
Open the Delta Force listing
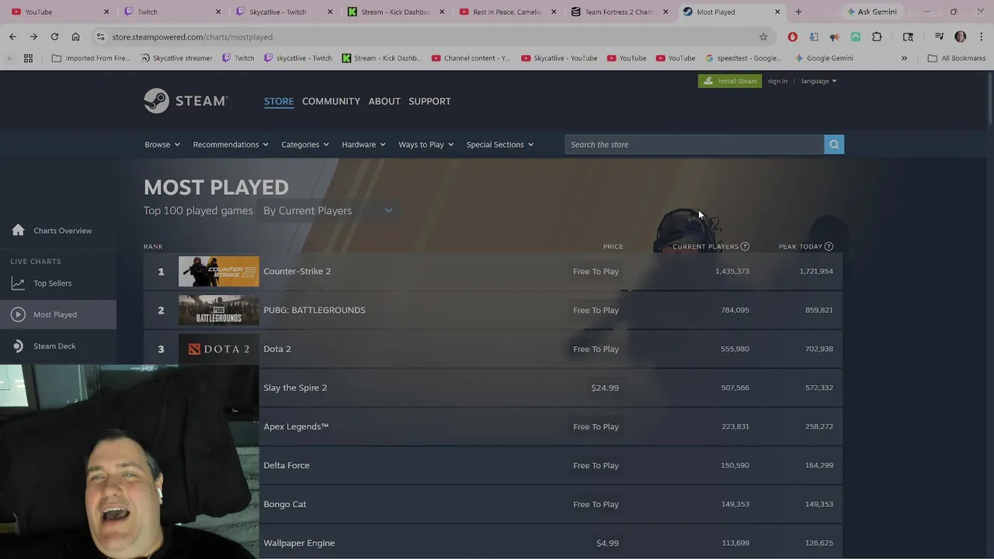click(551, 465)
